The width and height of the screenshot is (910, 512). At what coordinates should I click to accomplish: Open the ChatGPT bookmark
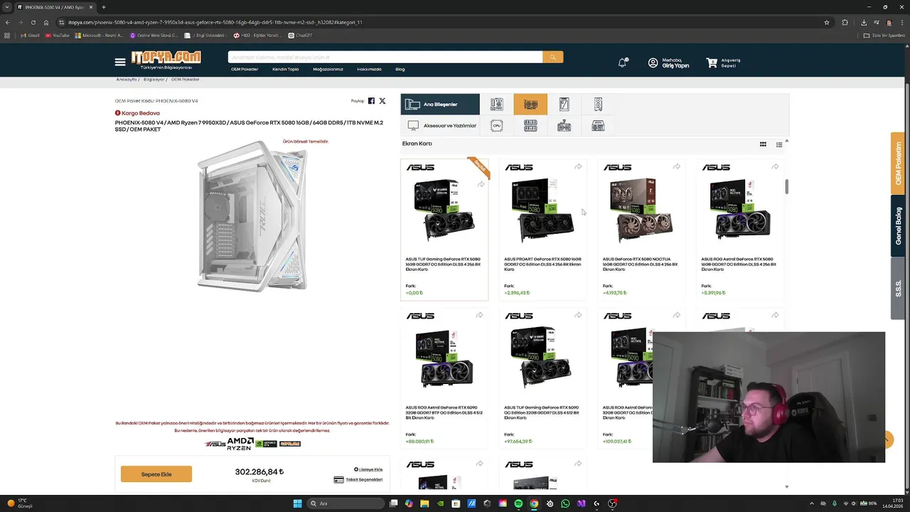(300, 35)
